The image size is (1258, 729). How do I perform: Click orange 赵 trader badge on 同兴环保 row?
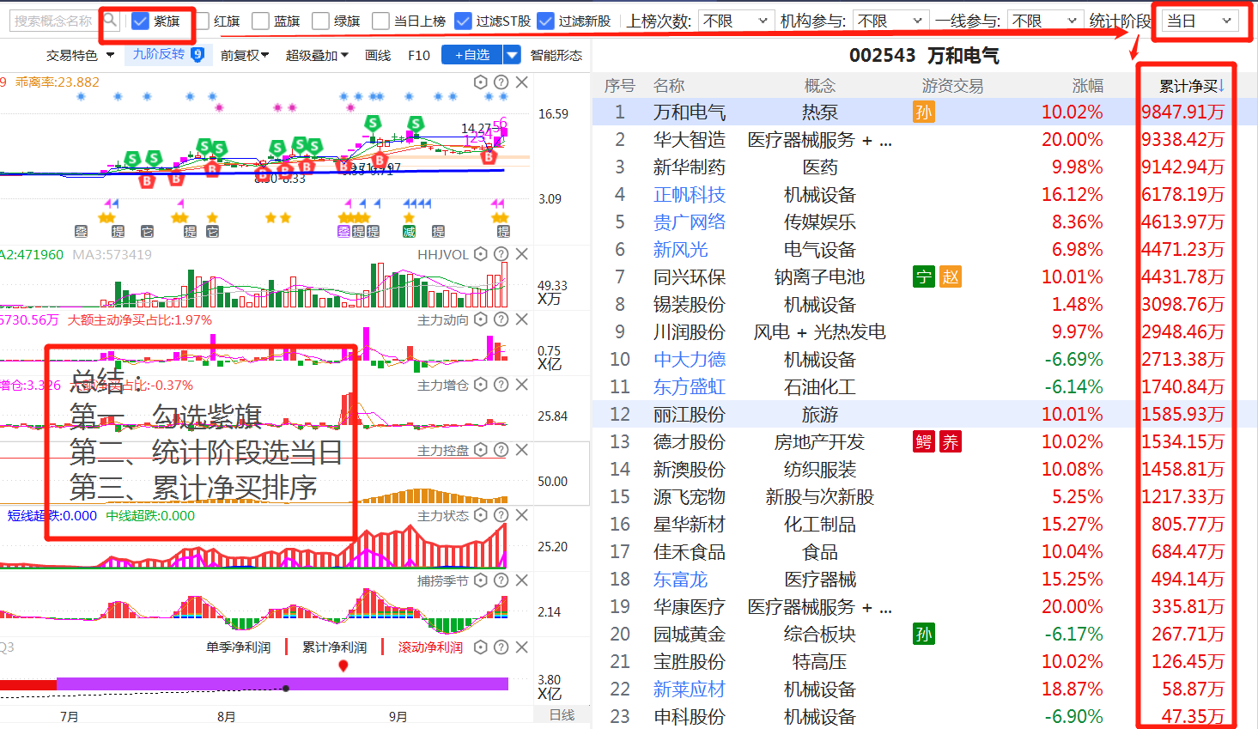[950, 277]
